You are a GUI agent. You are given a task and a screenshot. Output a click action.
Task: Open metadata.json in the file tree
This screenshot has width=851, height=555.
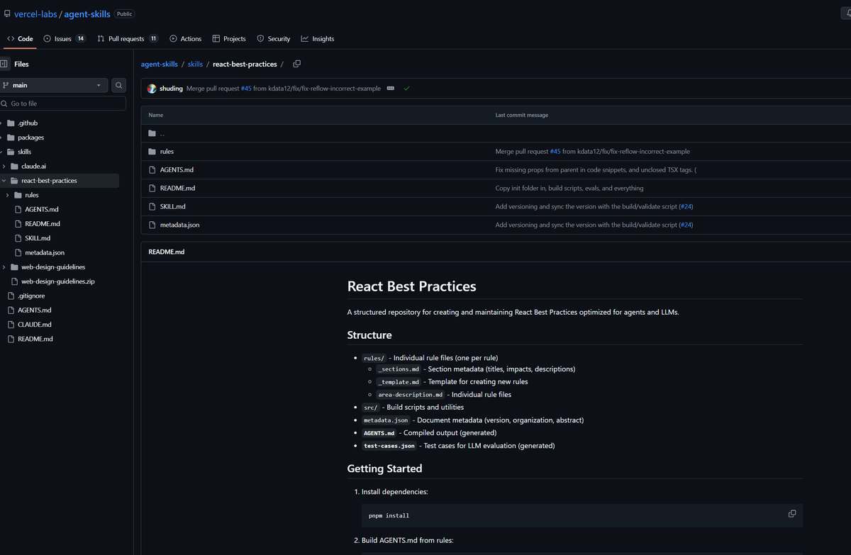point(45,252)
